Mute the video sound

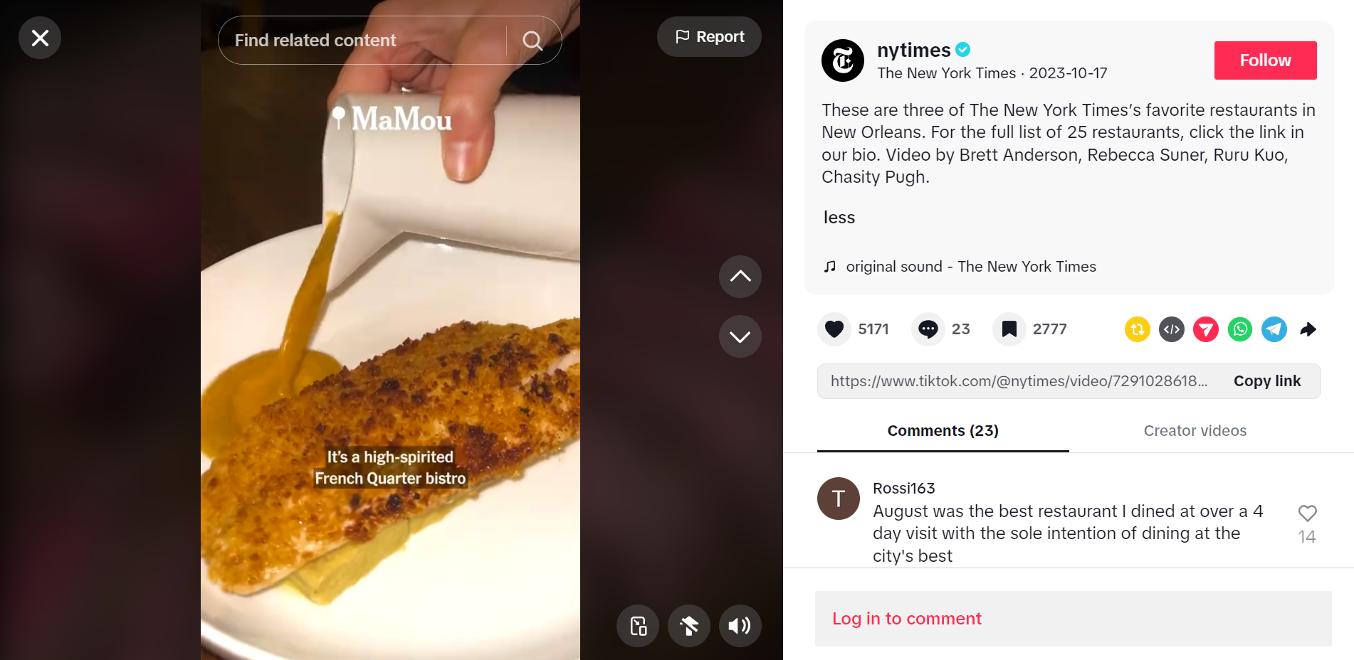[x=740, y=626]
